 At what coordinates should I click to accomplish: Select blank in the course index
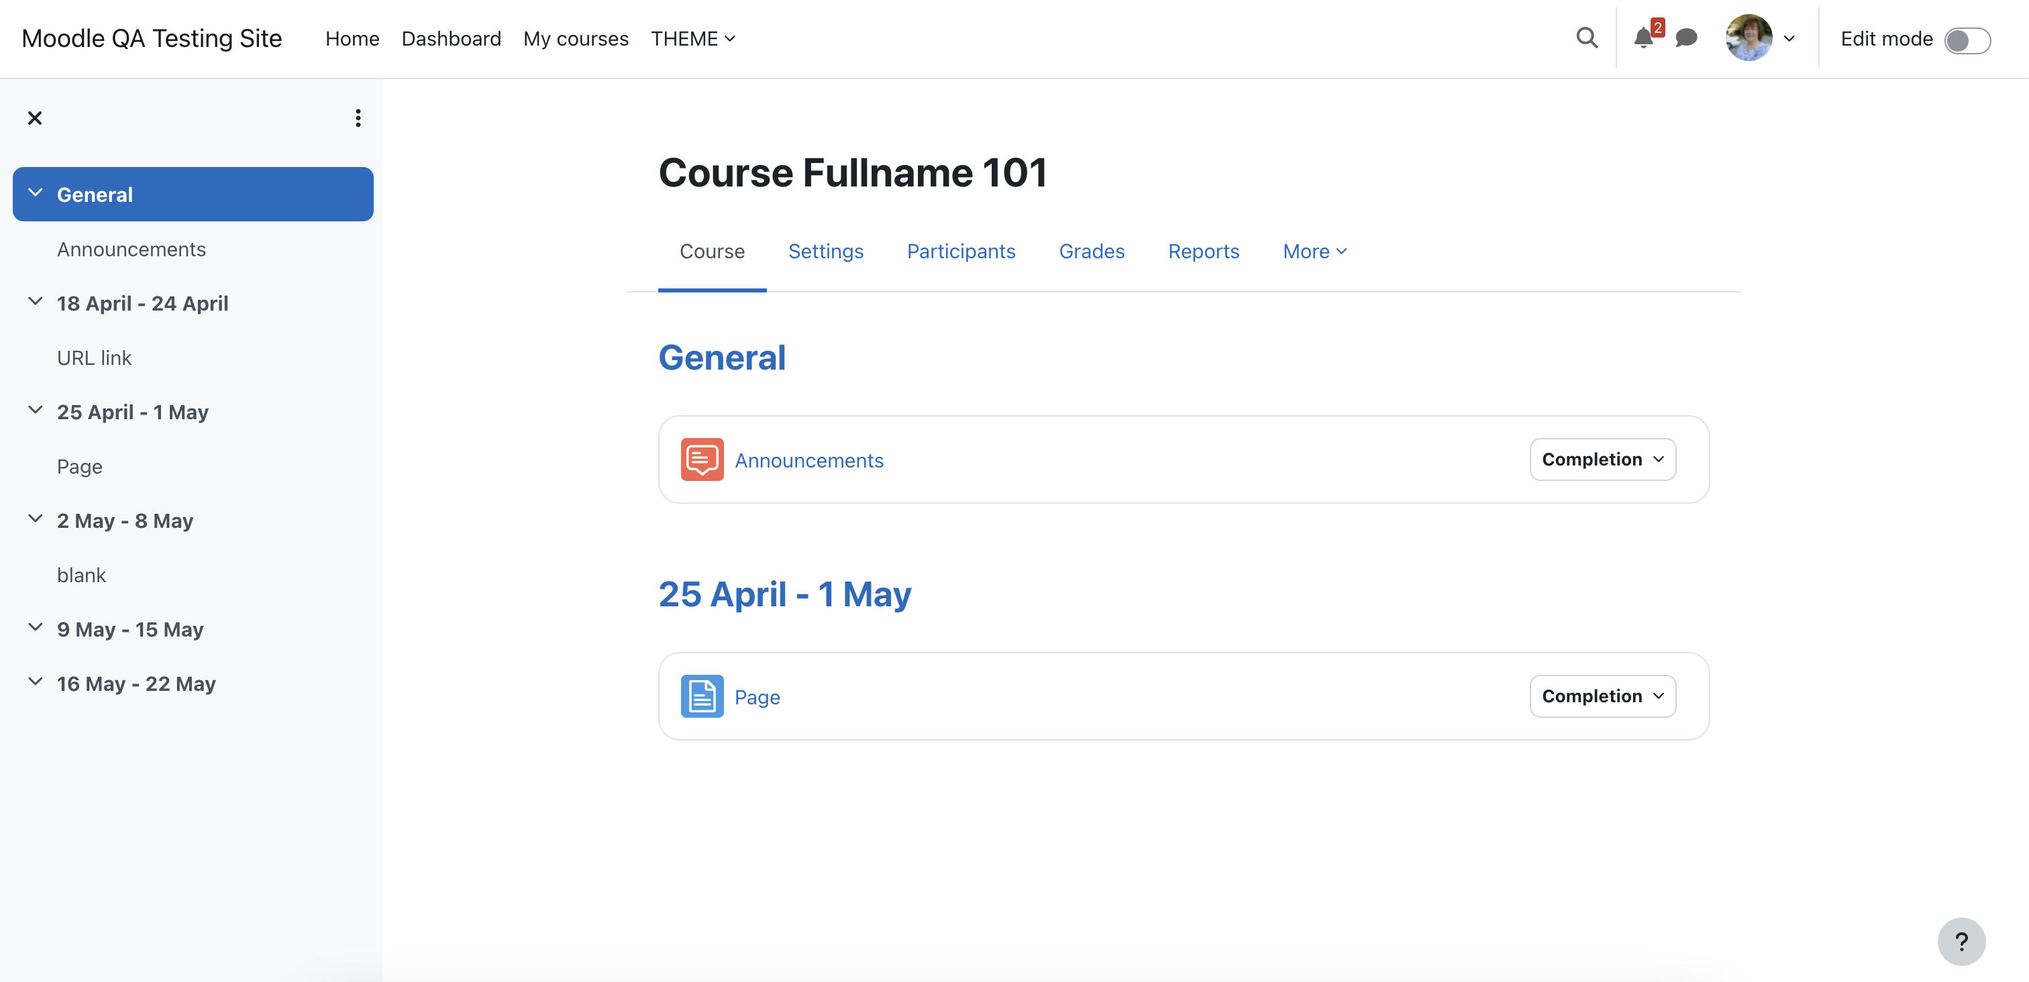pyautogui.click(x=81, y=575)
